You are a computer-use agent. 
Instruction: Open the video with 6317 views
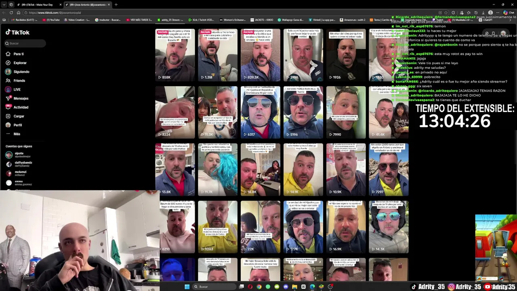pos(261,112)
